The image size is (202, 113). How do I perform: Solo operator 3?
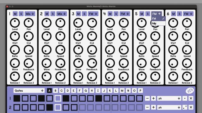pyautogui.click(x=84, y=14)
